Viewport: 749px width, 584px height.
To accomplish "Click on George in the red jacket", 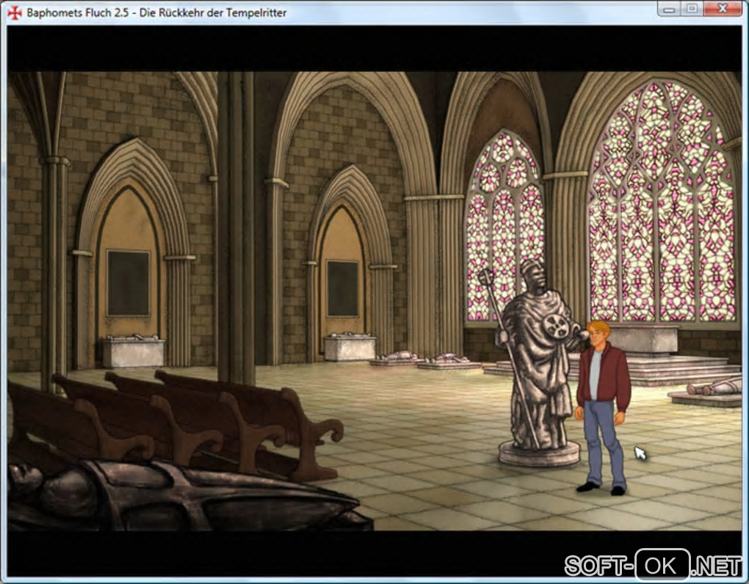I will [602, 407].
